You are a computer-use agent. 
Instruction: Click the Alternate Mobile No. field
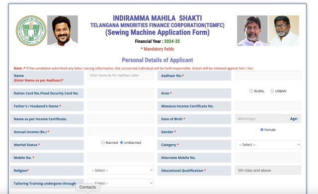pos(268,157)
